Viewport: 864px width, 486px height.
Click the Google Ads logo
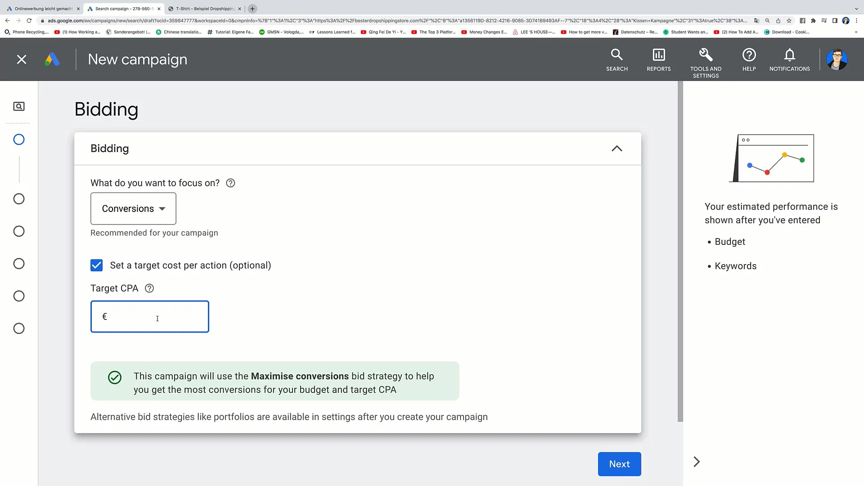[x=52, y=59]
